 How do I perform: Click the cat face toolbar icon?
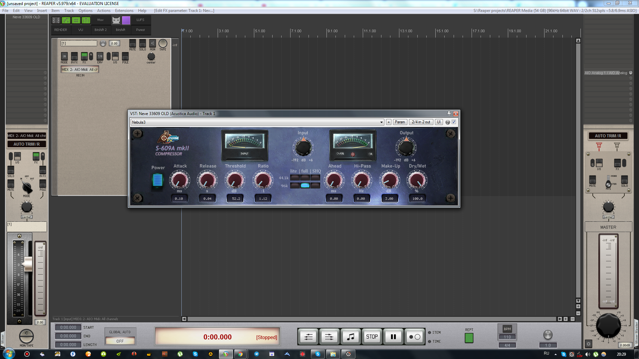coord(116,20)
